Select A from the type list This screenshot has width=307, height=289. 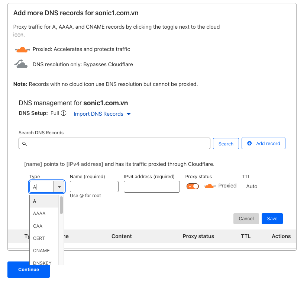point(44,201)
